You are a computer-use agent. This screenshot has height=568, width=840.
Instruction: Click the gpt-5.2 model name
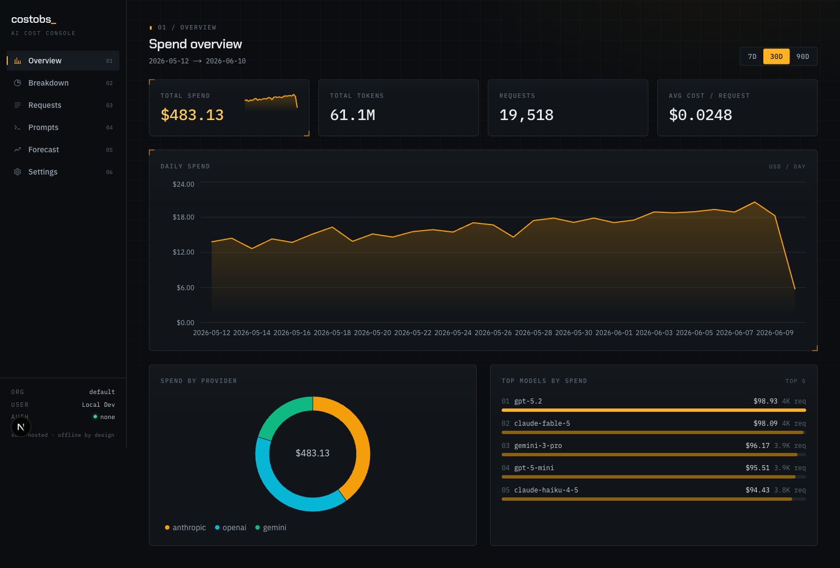pyautogui.click(x=528, y=401)
